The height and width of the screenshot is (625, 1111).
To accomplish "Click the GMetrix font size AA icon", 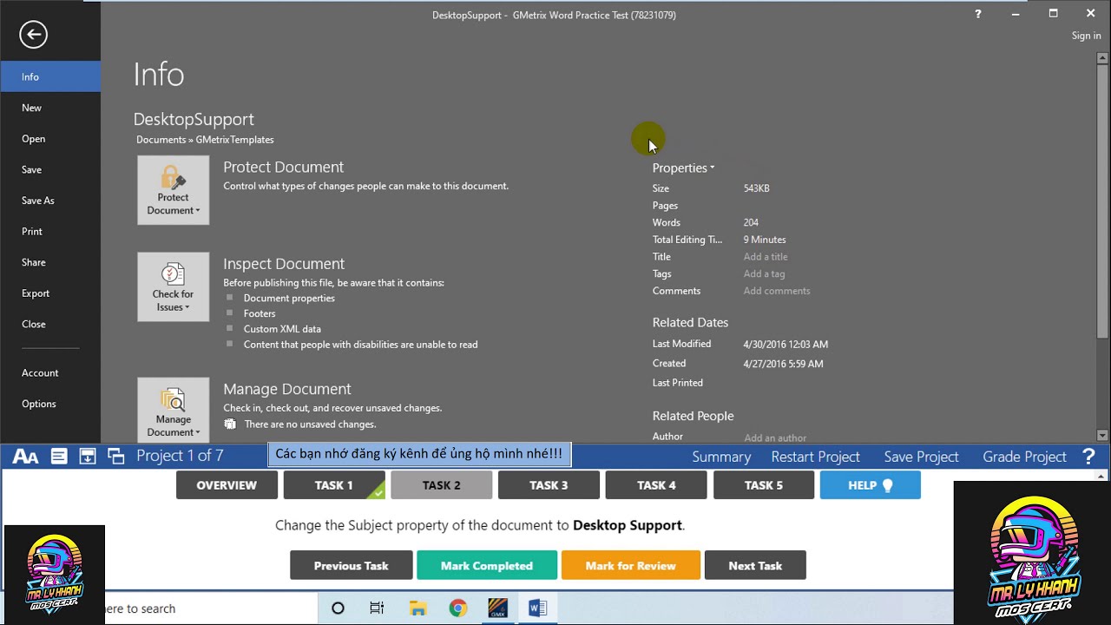I will [x=25, y=457].
